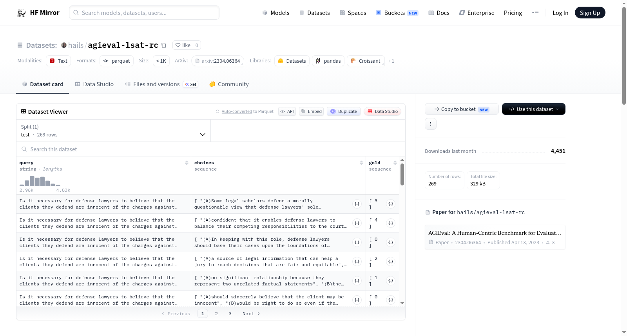Click the size tag "< 1K"
627x336 pixels.
click(x=161, y=61)
